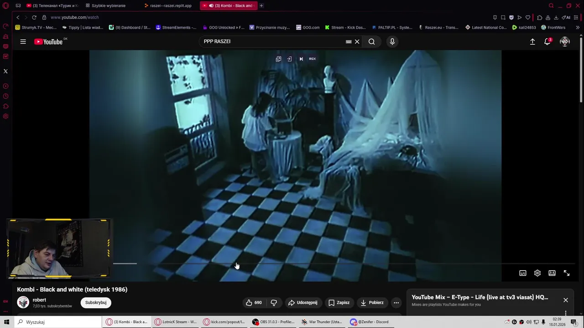Viewport: 584px width, 328px height.
Task: Switch to OBS 31.0.3 in the taskbar
Action: pyautogui.click(x=274, y=322)
